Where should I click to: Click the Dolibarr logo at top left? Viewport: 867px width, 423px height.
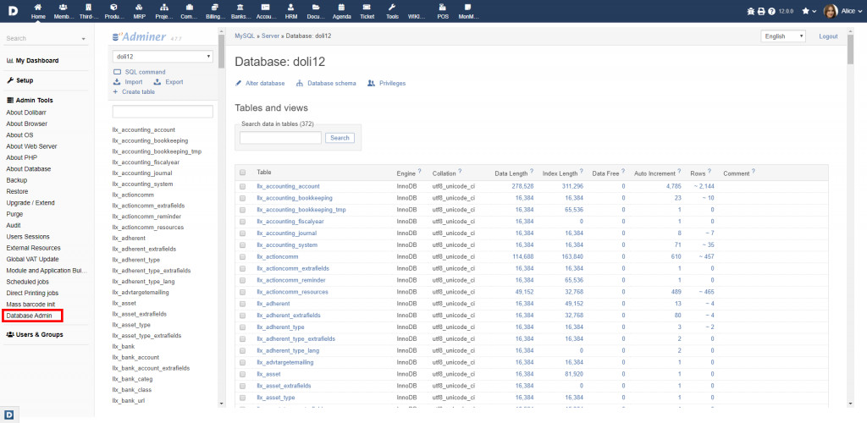pyautogui.click(x=11, y=11)
